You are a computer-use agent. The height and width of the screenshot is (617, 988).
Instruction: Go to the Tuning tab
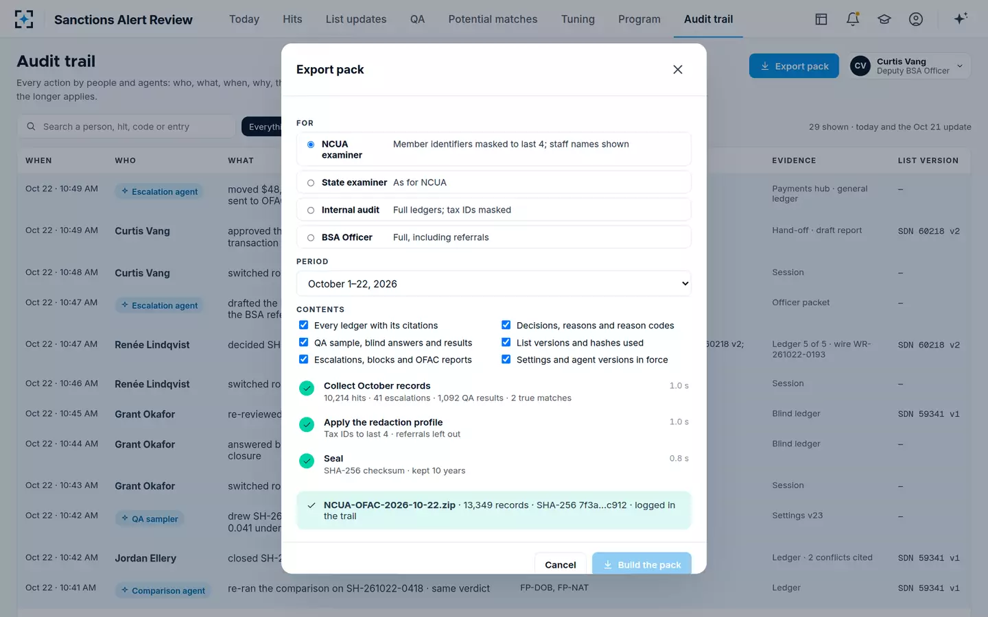578,19
